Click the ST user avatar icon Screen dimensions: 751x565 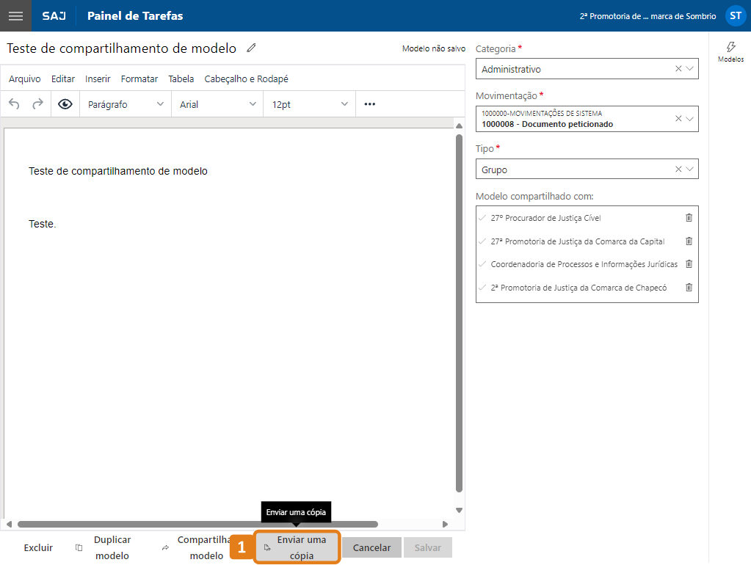point(735,15)
